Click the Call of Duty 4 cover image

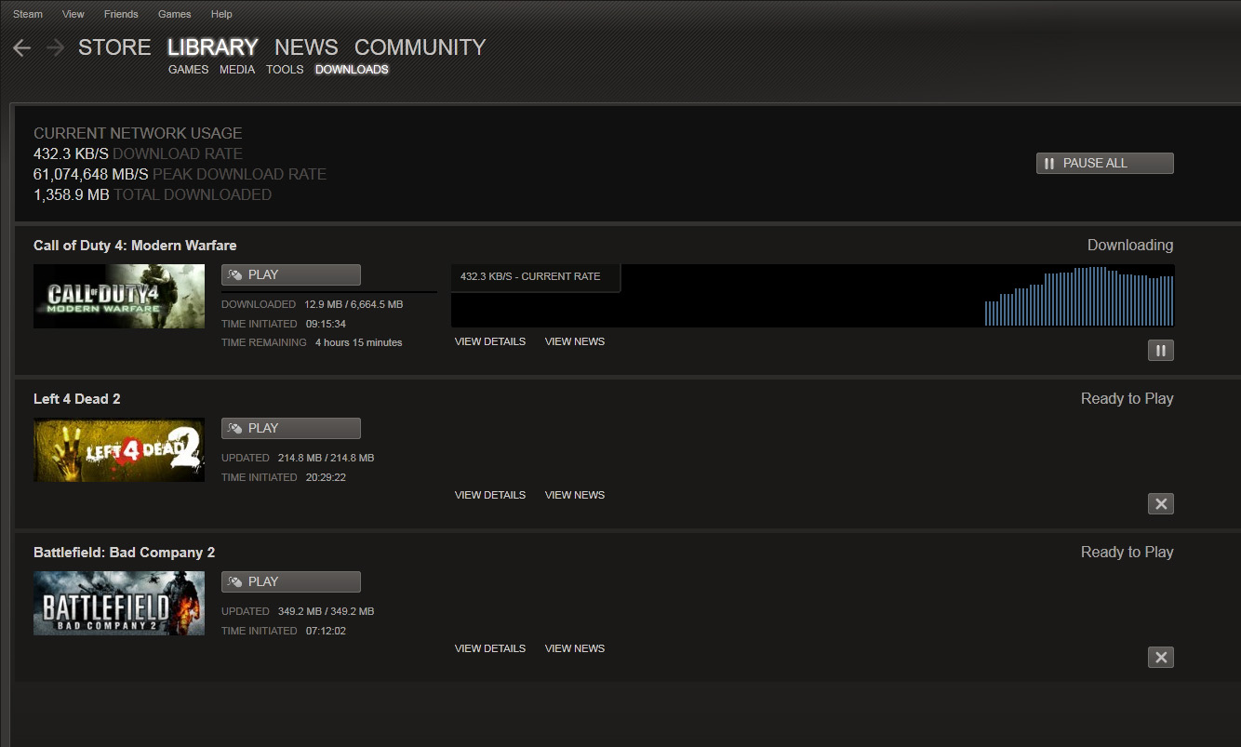[119, 296]
